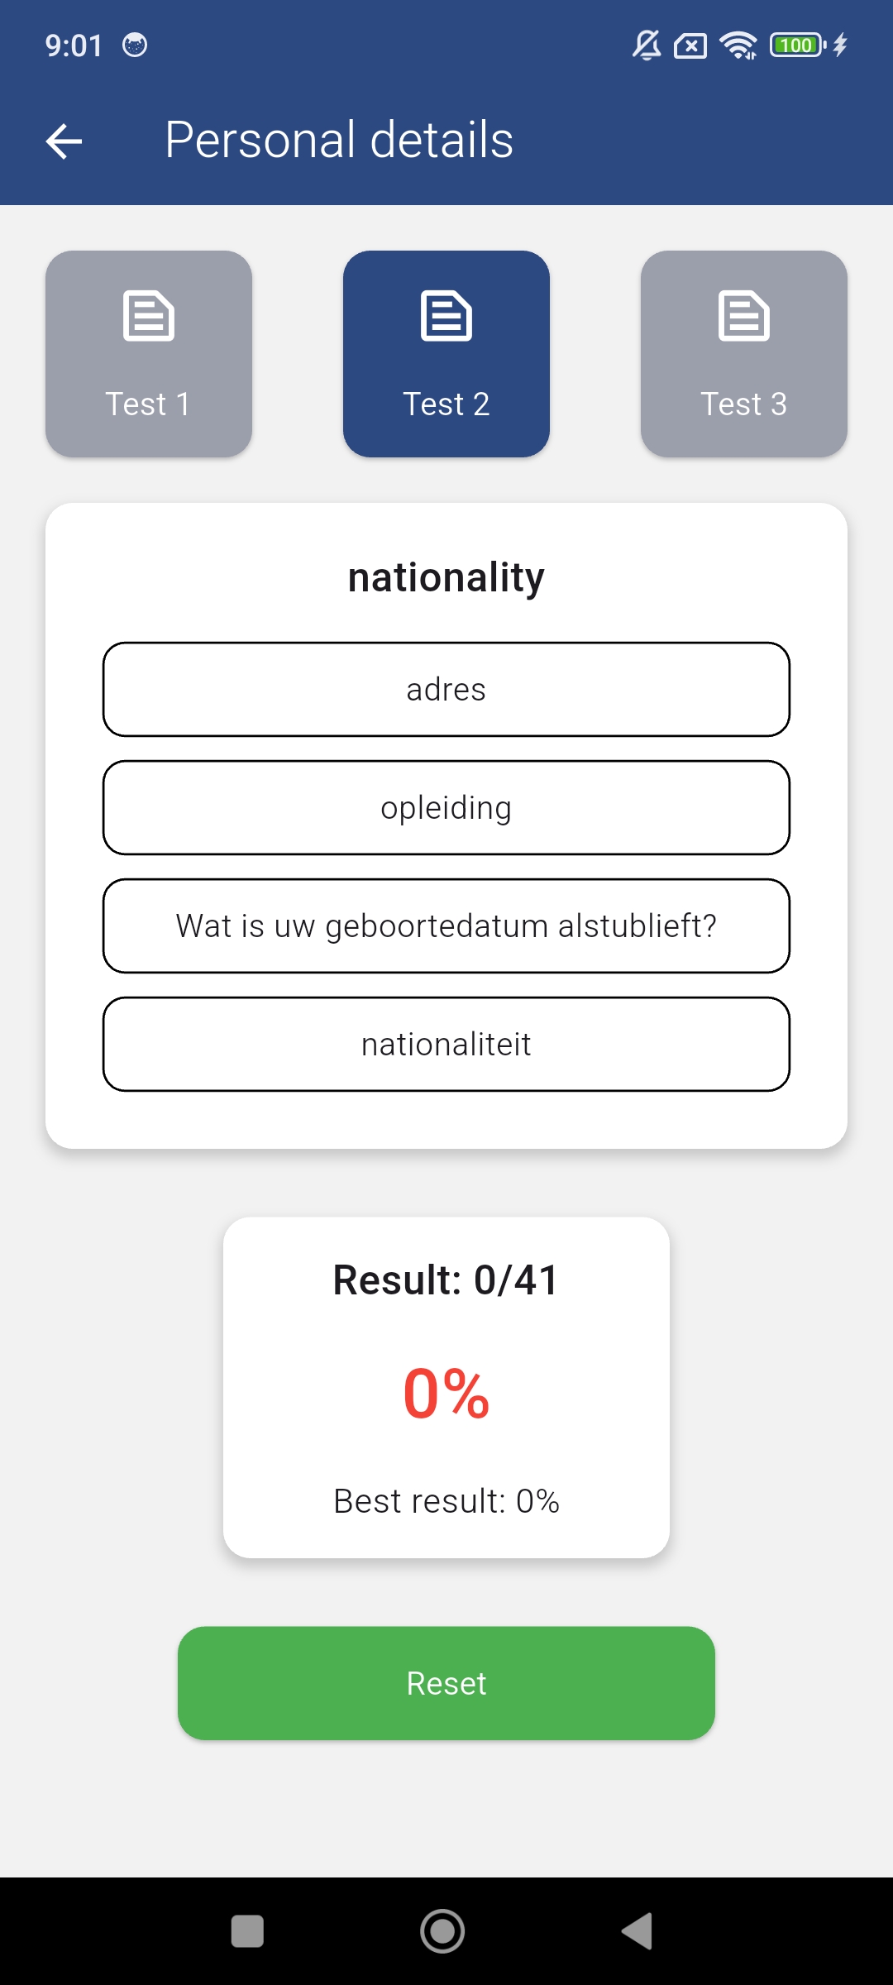Tap the Test 3 document icon
Viewport: 893px width, 1985px height.
coord(744,316)
